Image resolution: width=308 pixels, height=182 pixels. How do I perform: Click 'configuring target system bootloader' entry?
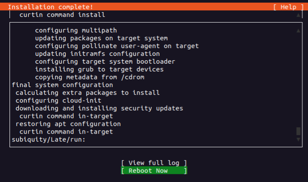click(x=105, y=62)
